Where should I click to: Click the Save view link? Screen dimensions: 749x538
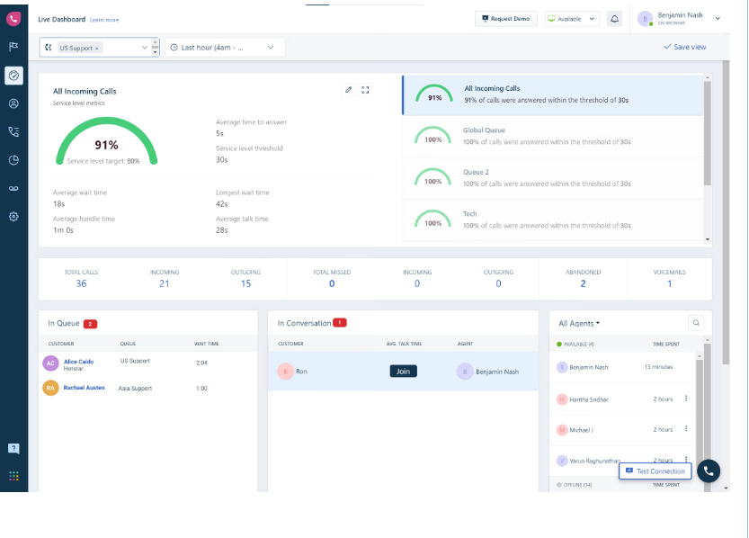click(x=684, y=47)
